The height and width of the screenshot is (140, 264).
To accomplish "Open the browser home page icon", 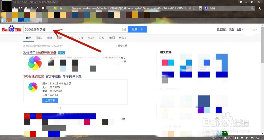I will tap(26, 8).
